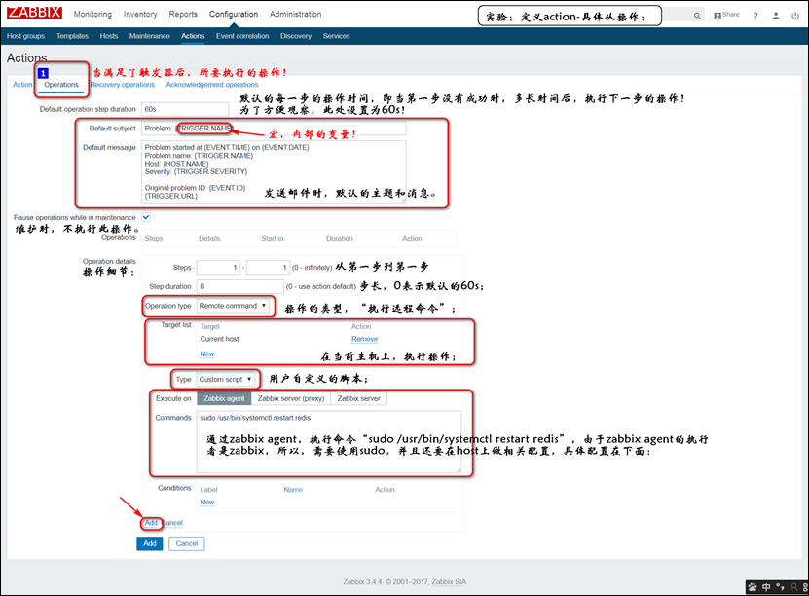Switch to the Recovery operations tab
The image size is (809, 596).
pos(123,84)
